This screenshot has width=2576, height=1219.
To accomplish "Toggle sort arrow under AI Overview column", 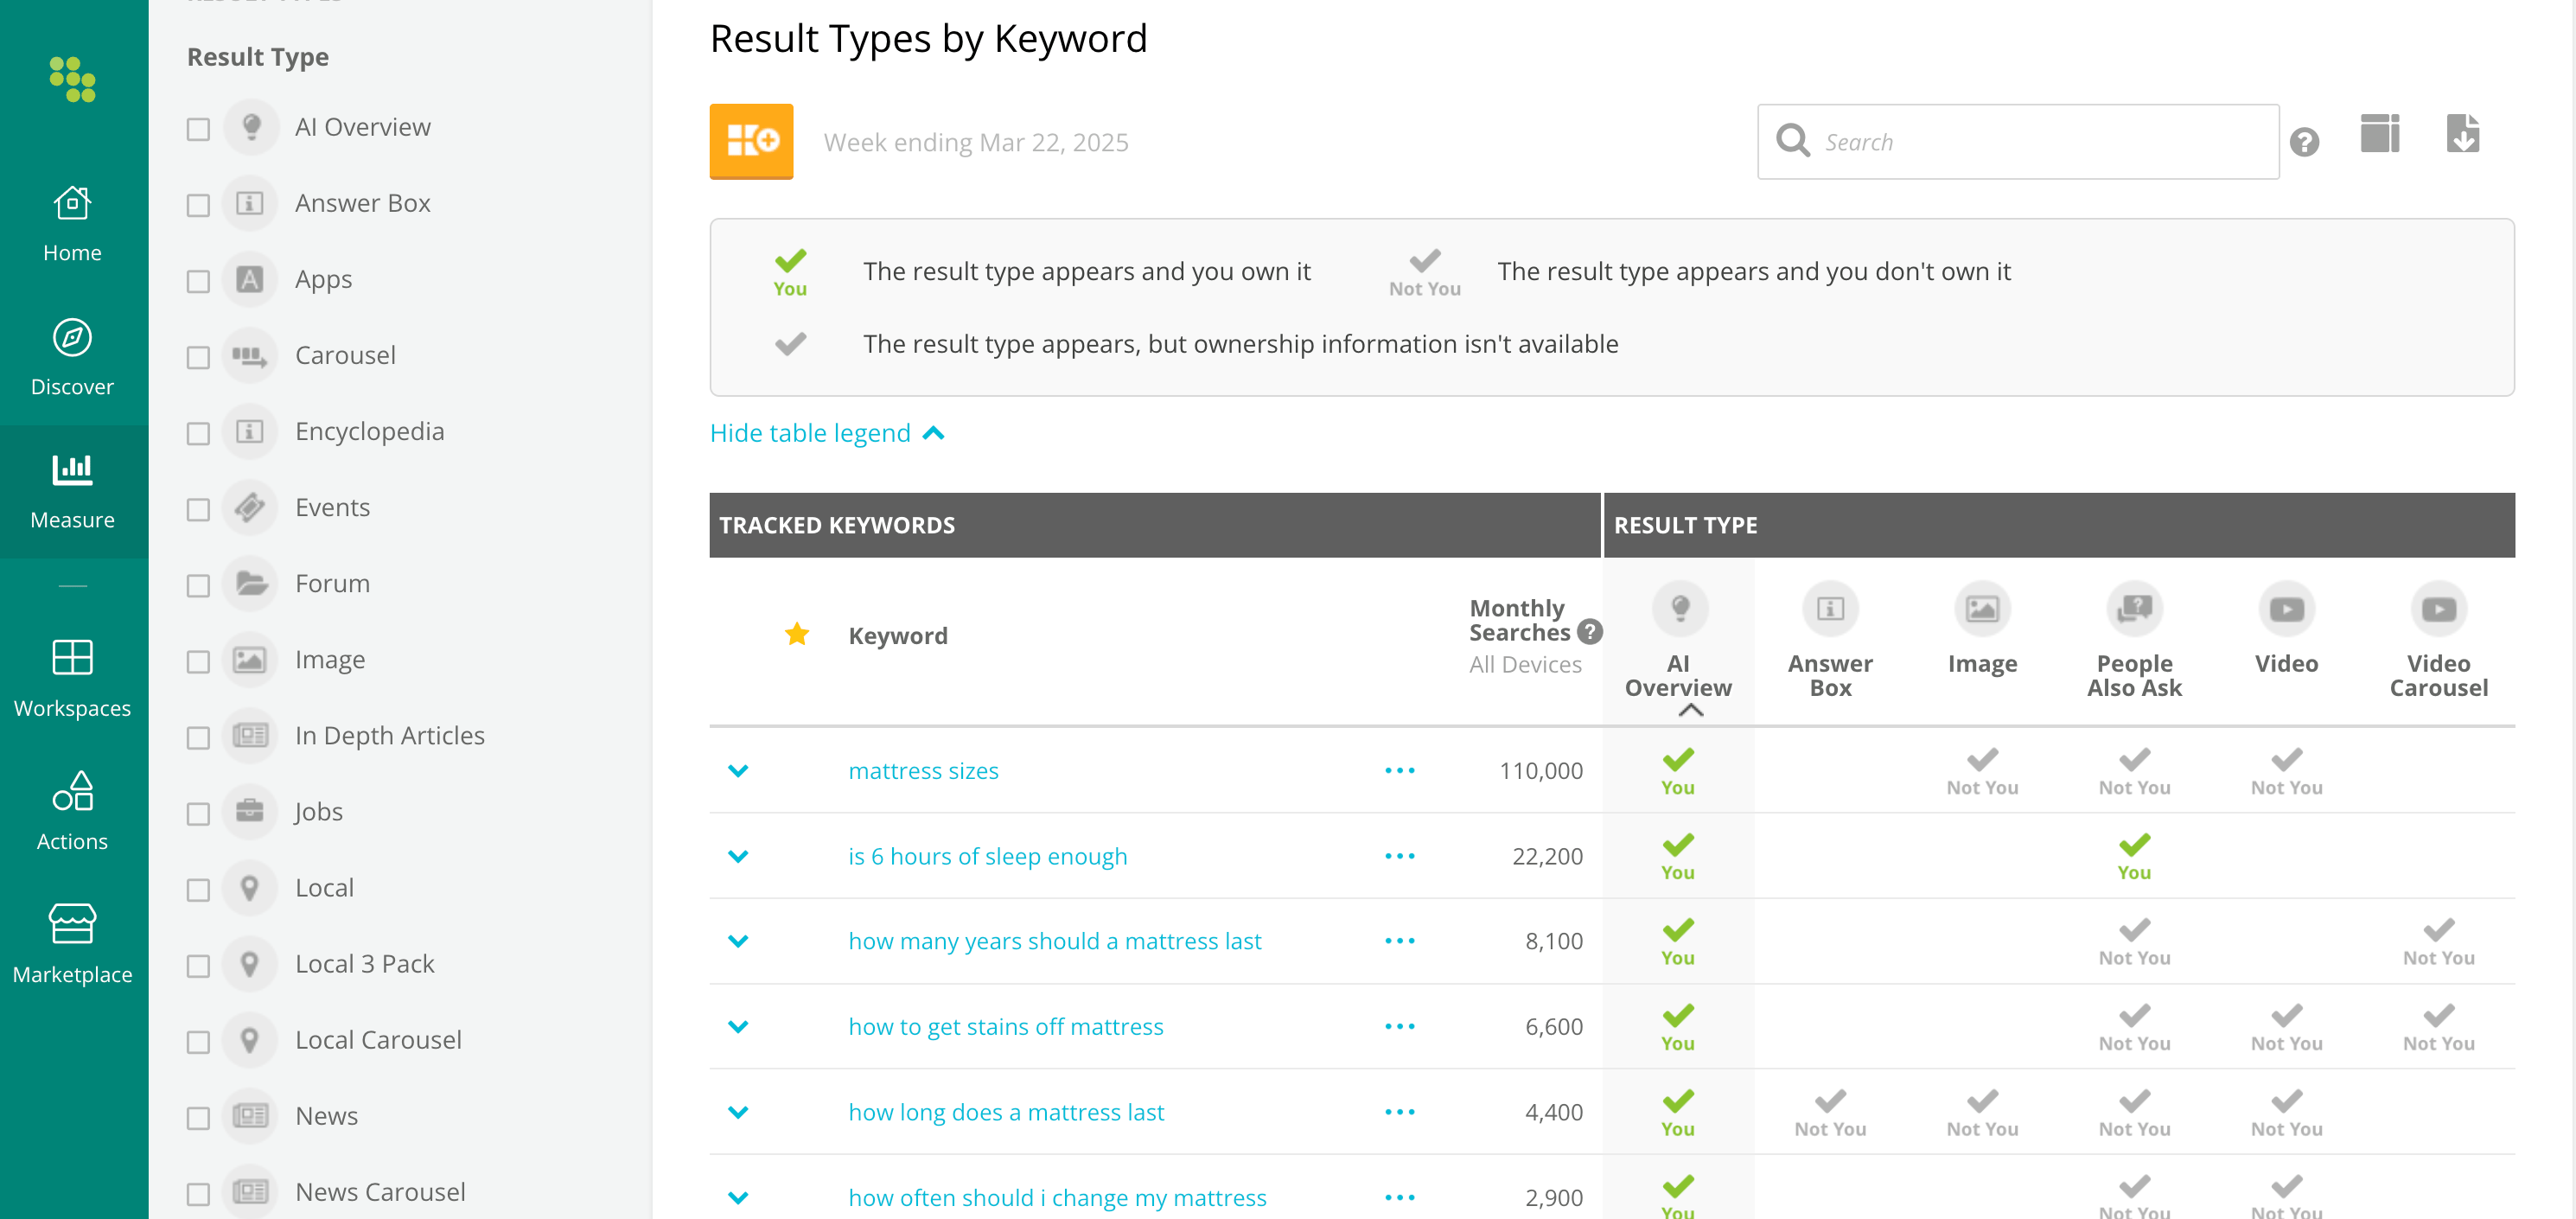I will [x=1690, y=711].
